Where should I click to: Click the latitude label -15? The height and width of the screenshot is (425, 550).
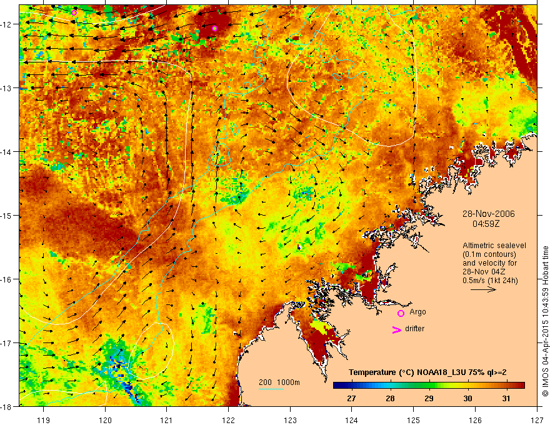point(6,216)
